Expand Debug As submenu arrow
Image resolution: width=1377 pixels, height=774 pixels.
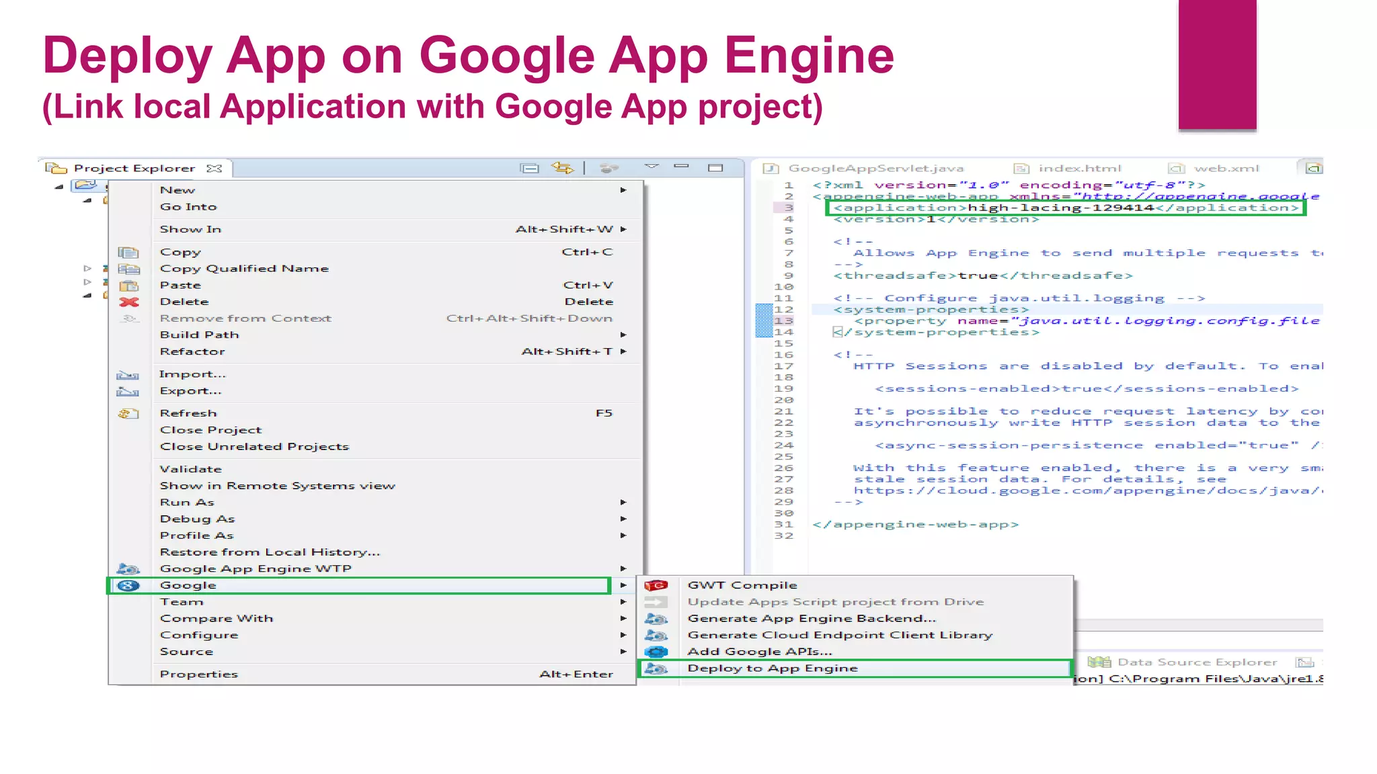click(623, 519)
